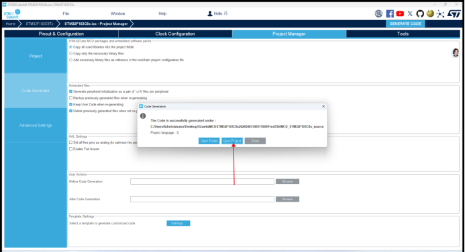Click the Hello user name text
The width and height of the screenshot is (465, 252).
(221, 13)
